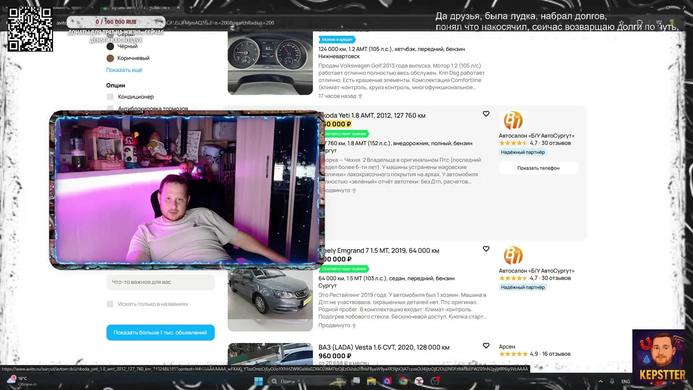Open Автосалон «Б/У АвтоСургут» on Skoda Yeti card
Image resolution: width=693 pixels, height=390 pixels.
pyautogui.click(x=537, y=135)
